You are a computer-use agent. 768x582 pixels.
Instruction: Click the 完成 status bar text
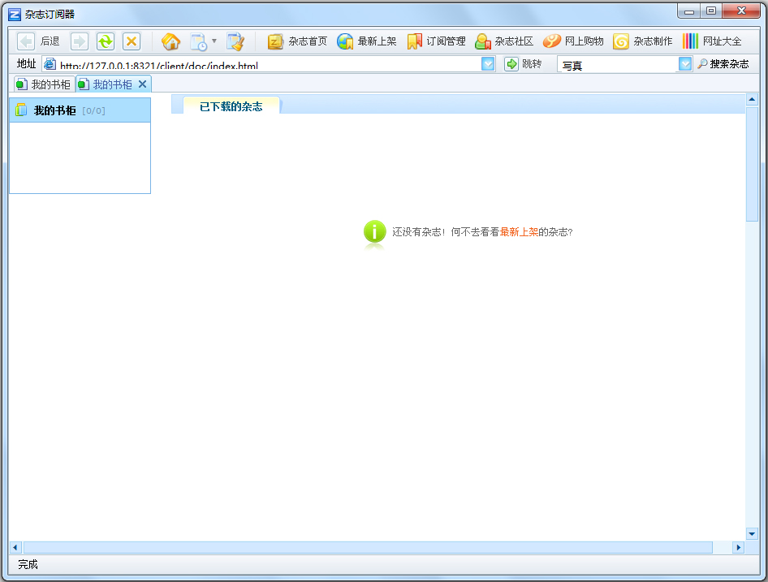[28, 564]
